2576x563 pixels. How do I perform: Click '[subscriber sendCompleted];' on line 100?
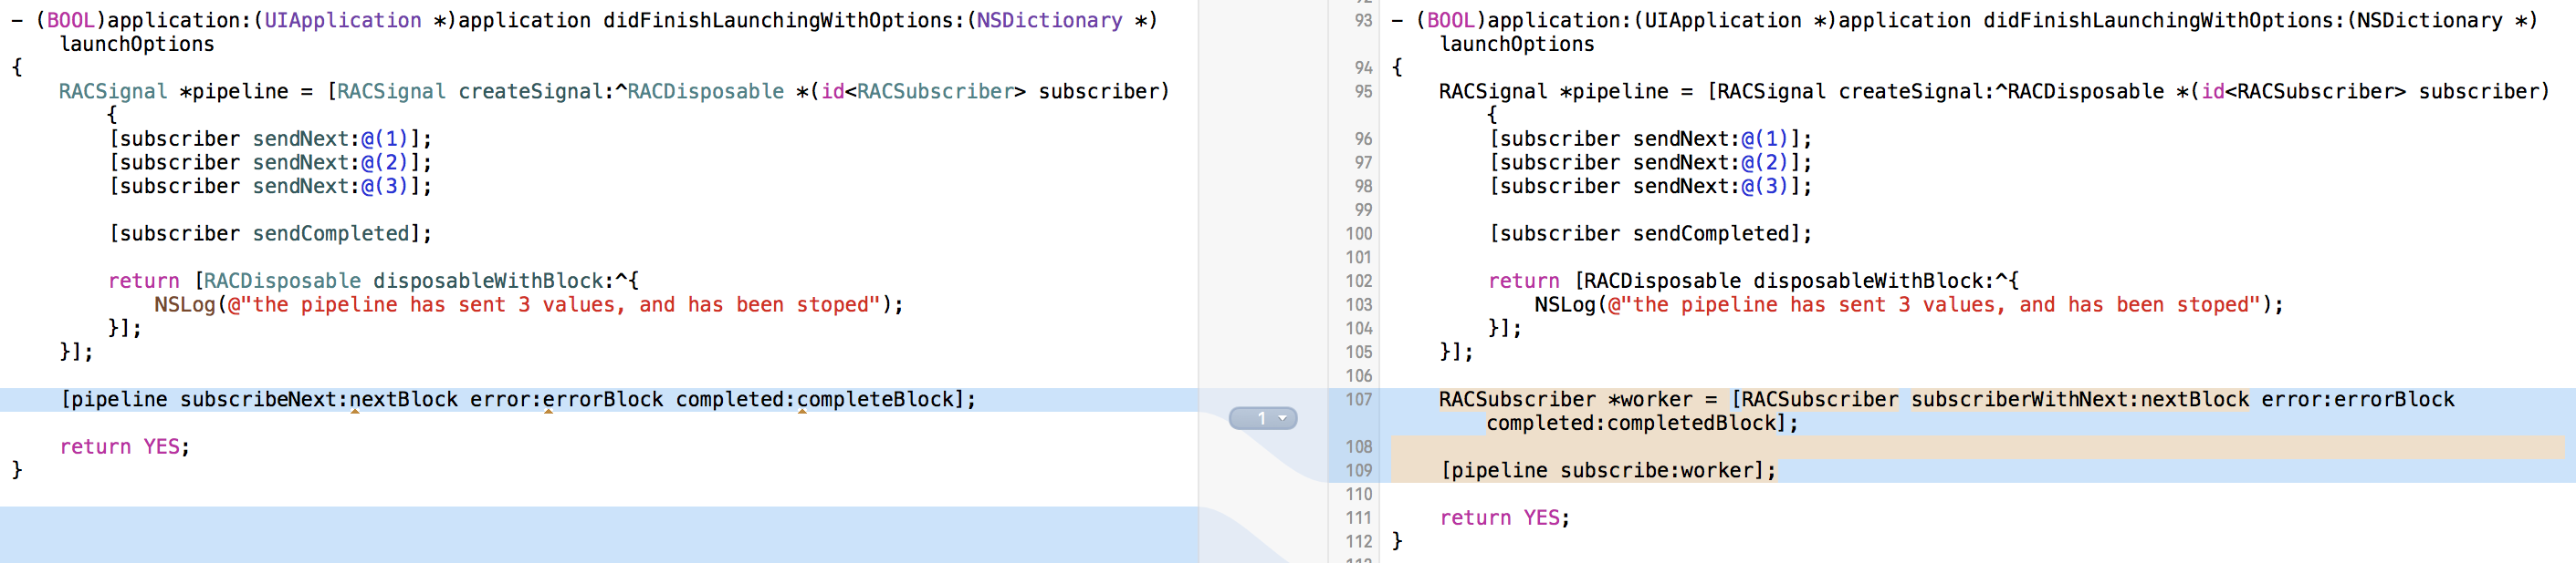point(1650,233)
